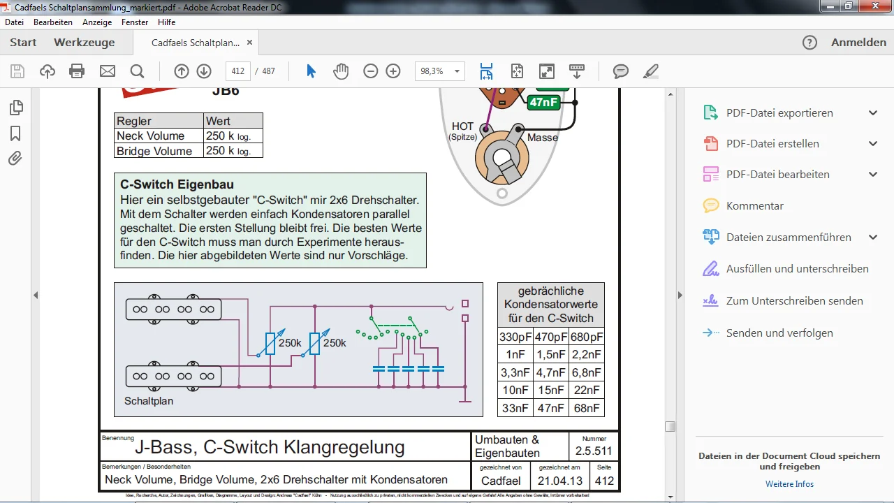This screenshot has width=894, height=503.
Task: Go to next page arrow
Action: 204,71
